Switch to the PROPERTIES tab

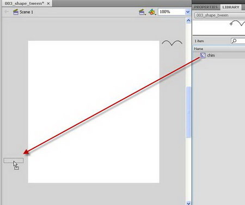206,7
